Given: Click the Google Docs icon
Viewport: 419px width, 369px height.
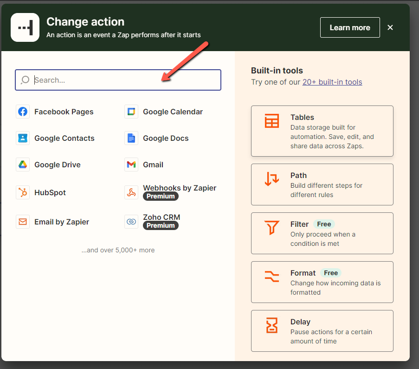Looking at the screenshot, I should coord(131,138).
